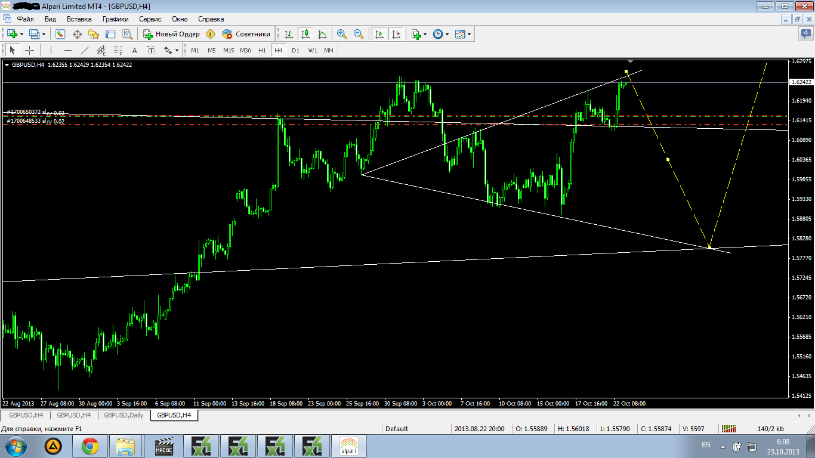This screenshot has width=815, height=458.
Task: Show the Market Watch panel
Action: (x=60, y=34)
